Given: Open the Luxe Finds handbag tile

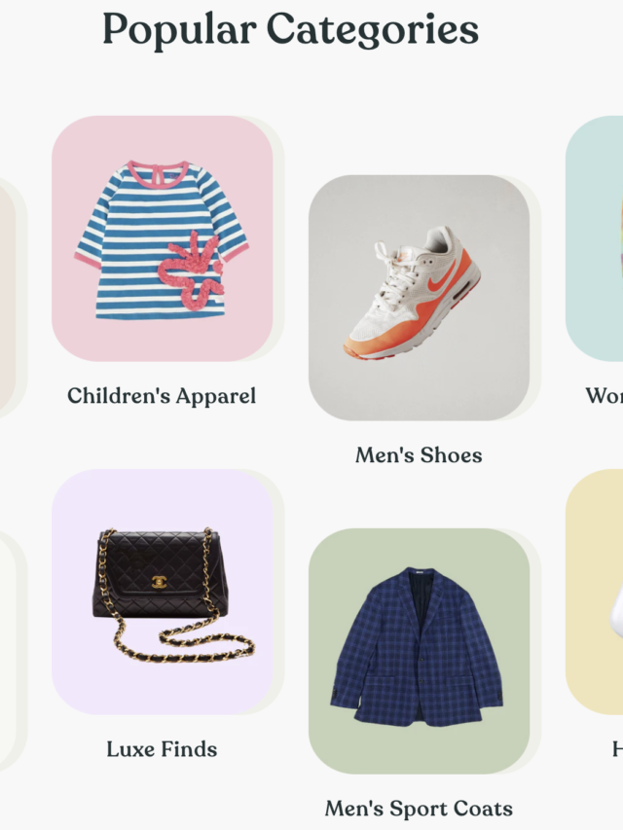Looking at the screenshot, I should tap(163, 592).
